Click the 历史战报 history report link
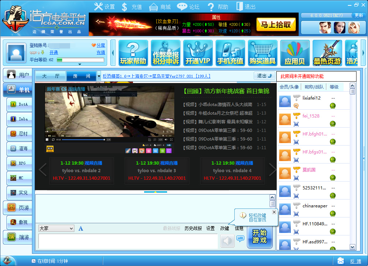This screenshot has width=368, height=266. pyautogui.click(x=193, y=228)
